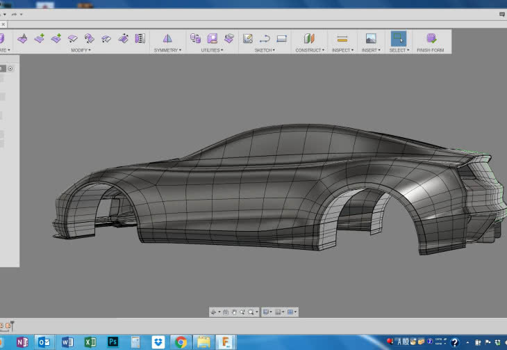Expand the UTILITIES dropdown menu
Viewport: 507px width, 350px height.
point(212,50)
